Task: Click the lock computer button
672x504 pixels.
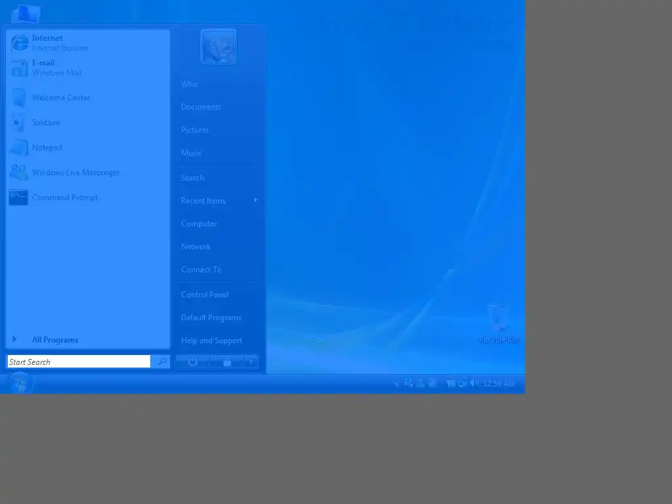Action: 226,362
